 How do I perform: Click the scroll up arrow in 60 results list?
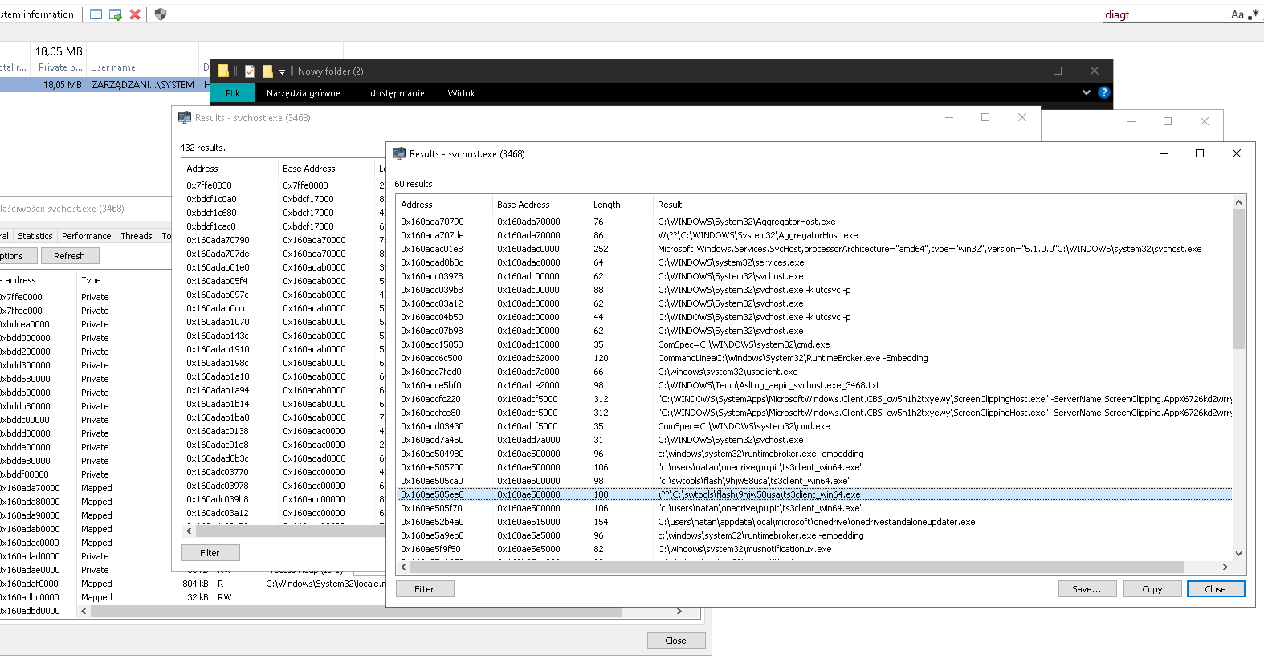click(1238, 202)
